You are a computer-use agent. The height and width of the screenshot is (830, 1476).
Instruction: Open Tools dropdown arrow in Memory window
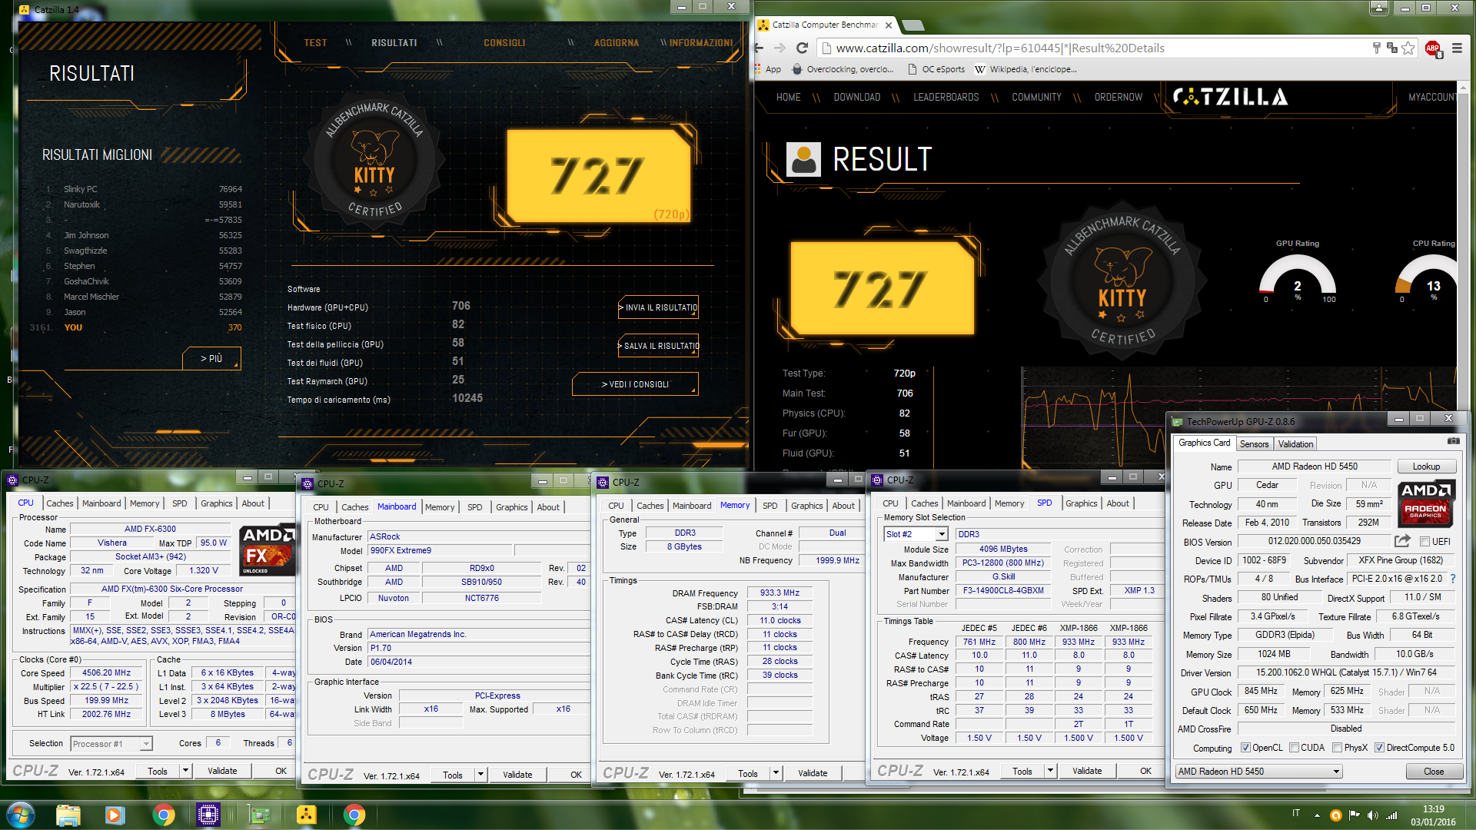(x=776, y=773)
